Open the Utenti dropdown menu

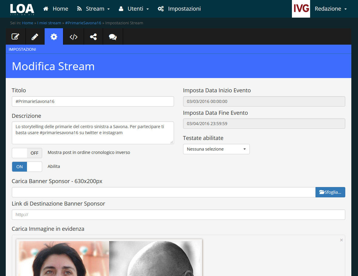click(134, 9)
